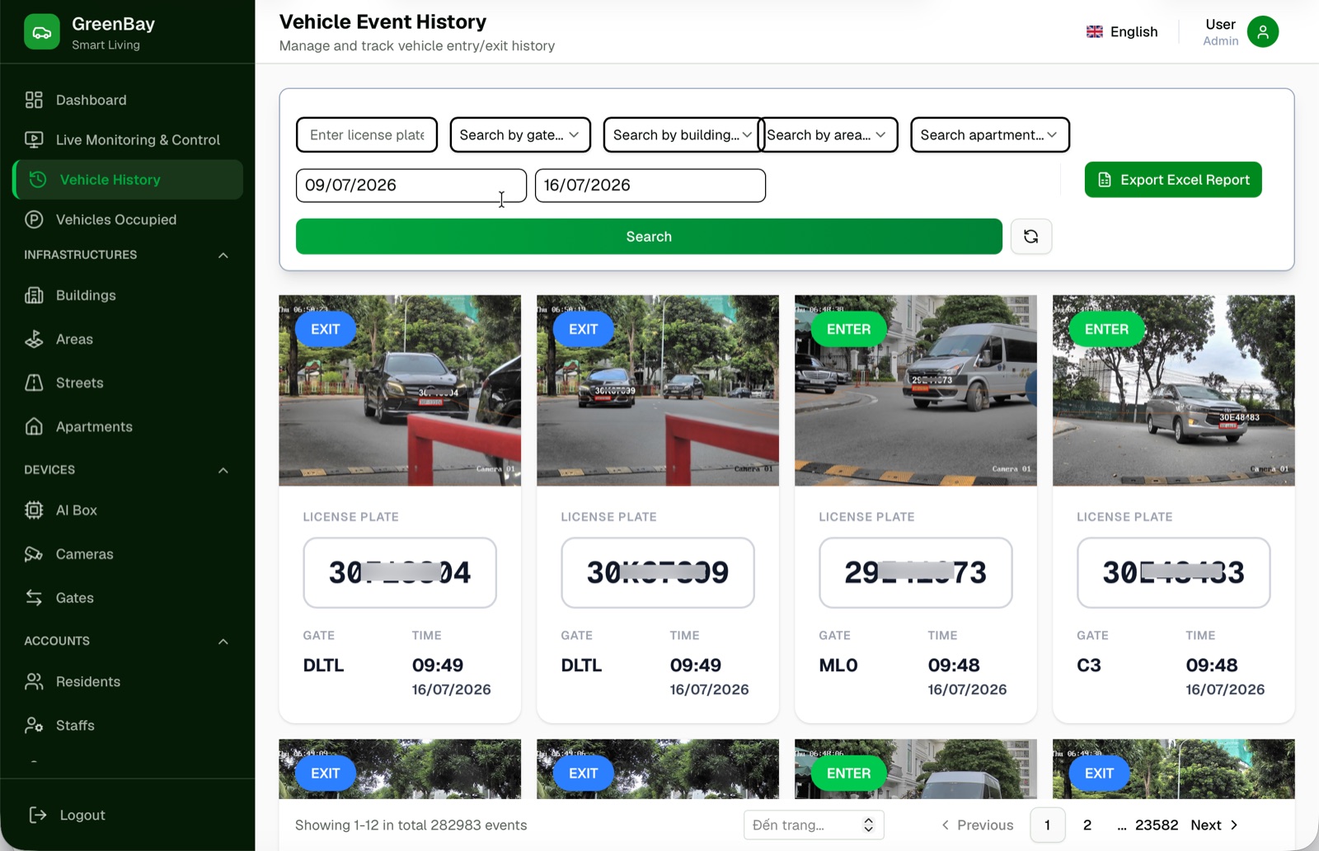Click the Areas icon
The image size is (1319, 851).
[34, 339]
